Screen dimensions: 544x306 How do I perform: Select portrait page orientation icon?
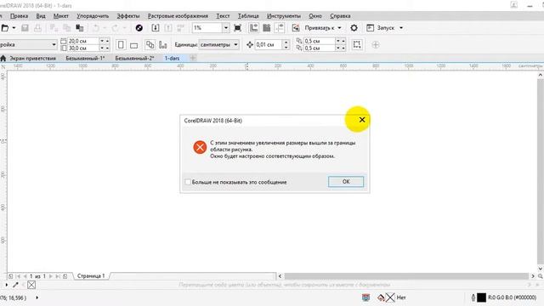point(121,45)
